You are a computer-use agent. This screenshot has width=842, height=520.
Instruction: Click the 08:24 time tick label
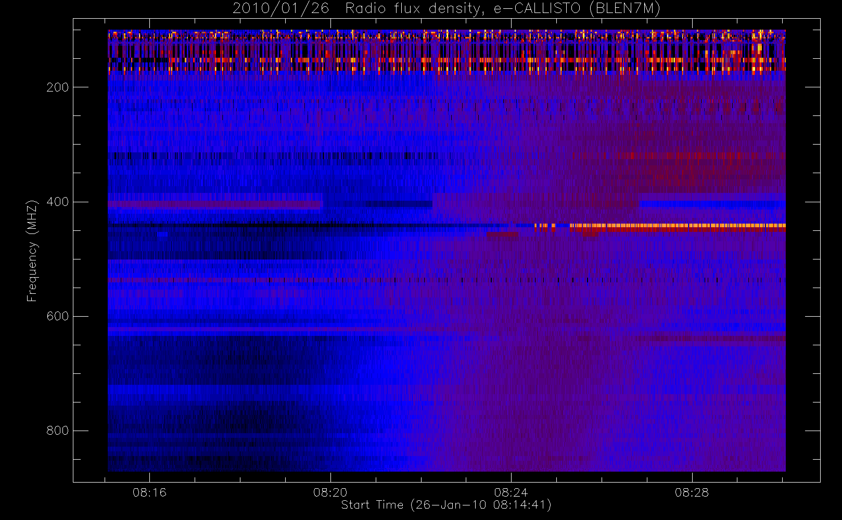click(511, 492)
